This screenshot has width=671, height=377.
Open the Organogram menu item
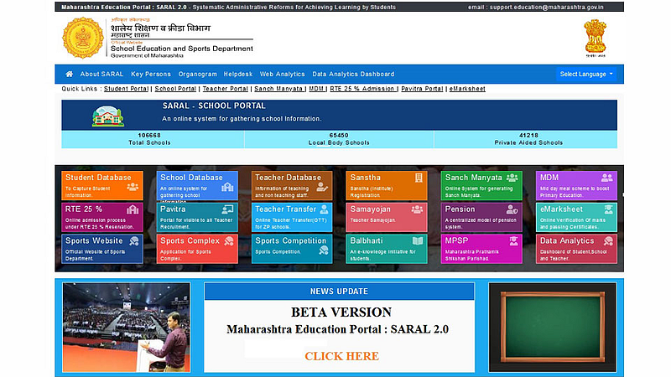coord(198,74)
